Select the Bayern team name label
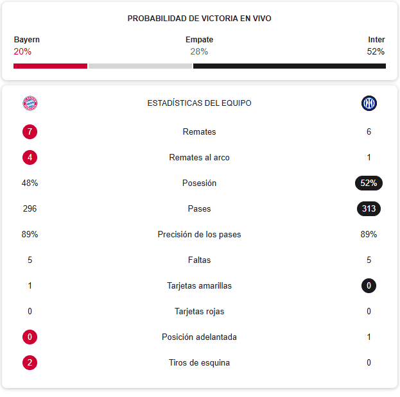400x397 pixels. pyautogui.click(x=27, y=40)
